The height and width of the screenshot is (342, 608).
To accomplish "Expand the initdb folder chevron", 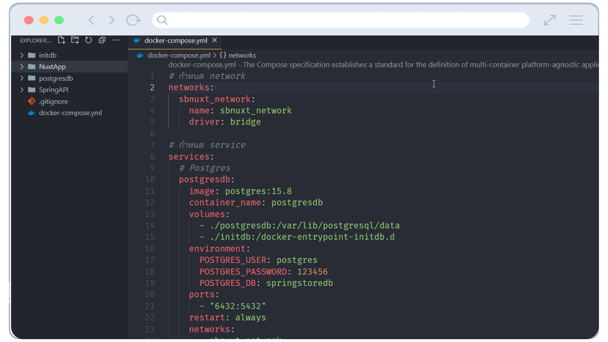I will click(22, 55).
